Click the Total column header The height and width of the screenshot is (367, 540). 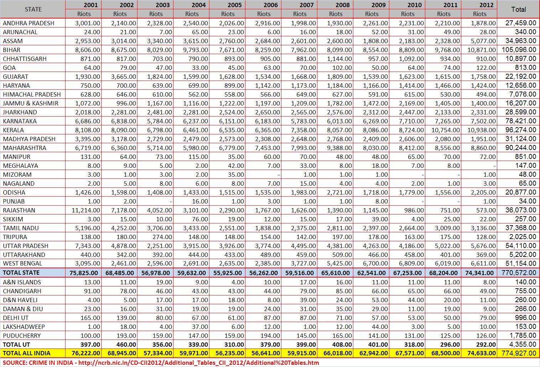tap(518, 9)
